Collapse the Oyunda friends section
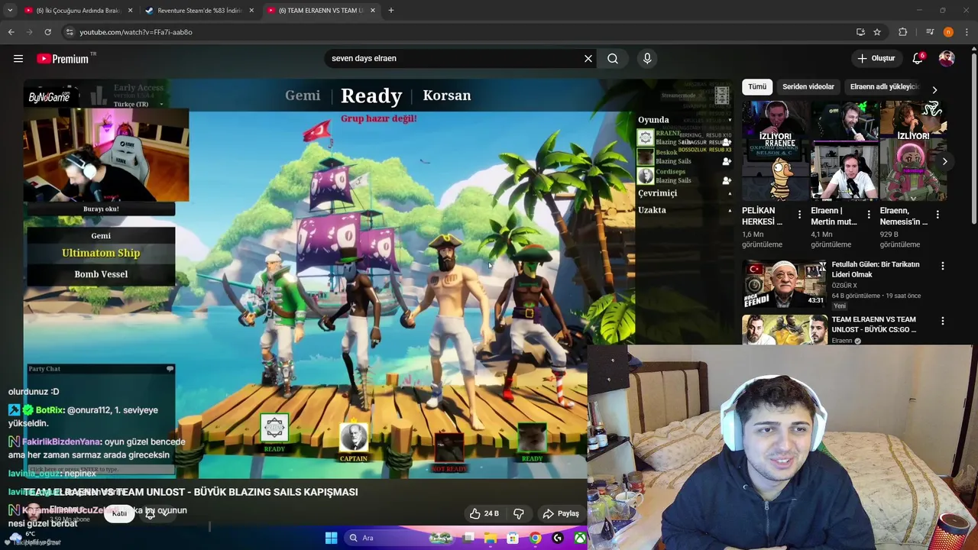 [730, 120]
